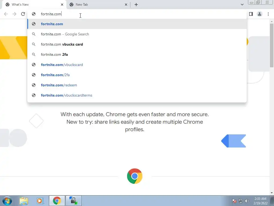Open the network status tray icon
This screenshot has height=206, width=274.
pyautogui.click(x=241, y=201)
